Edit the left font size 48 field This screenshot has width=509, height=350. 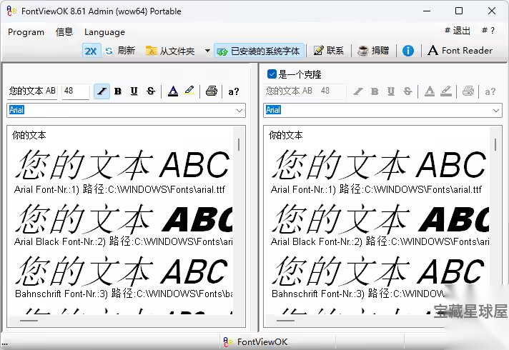76,91
